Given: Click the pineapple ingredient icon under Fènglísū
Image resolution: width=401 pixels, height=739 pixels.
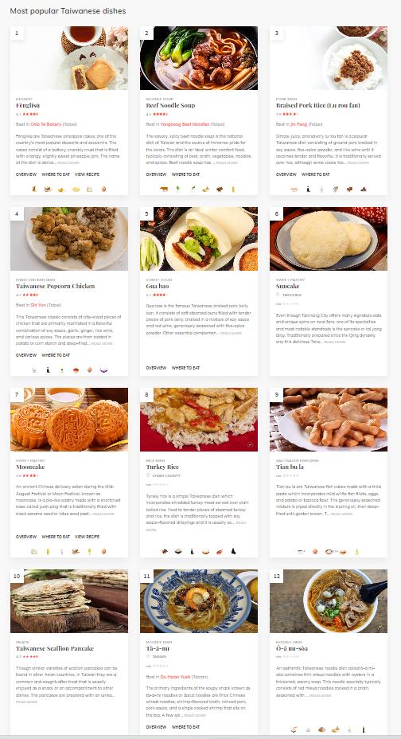Looking at the screenshot, I should 34,189.
